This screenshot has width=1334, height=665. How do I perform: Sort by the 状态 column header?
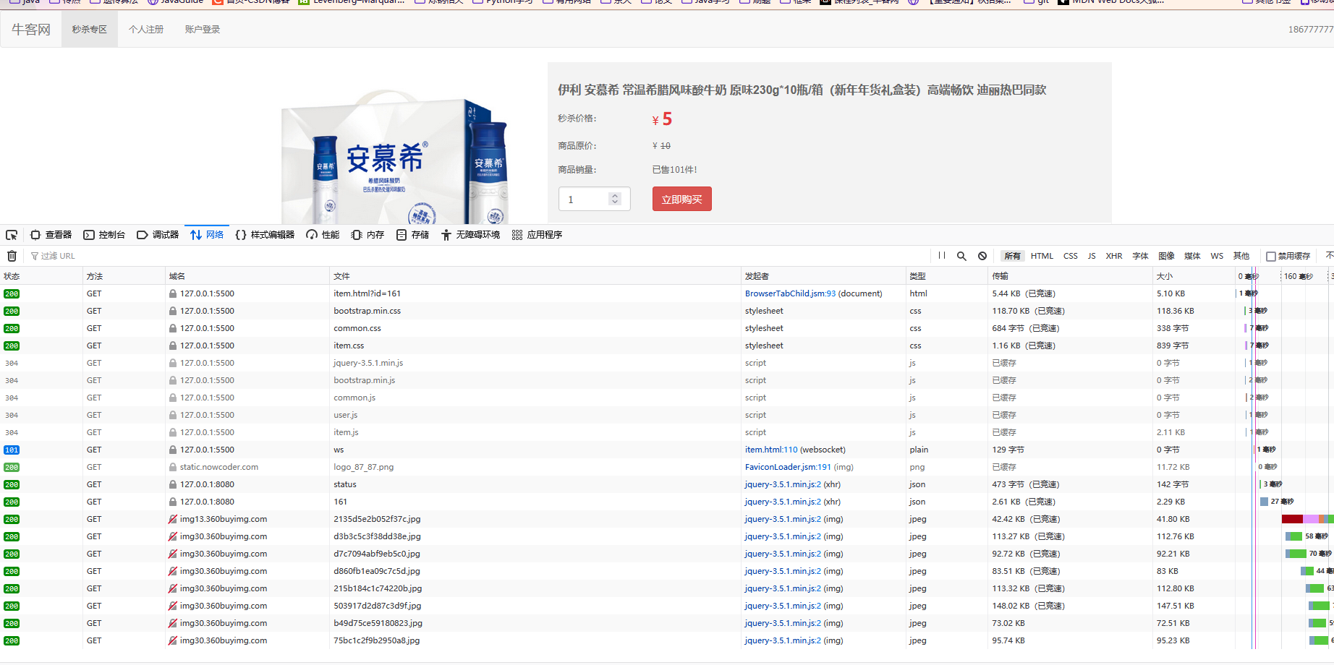tap(41, 276)
